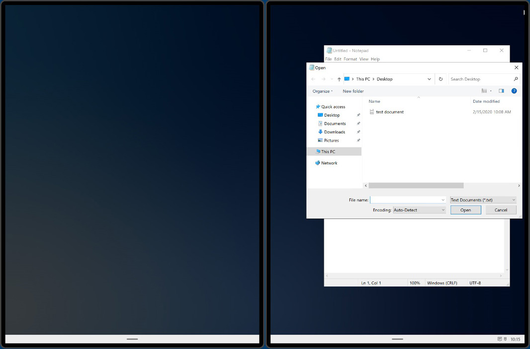This screenshot has height=349, width=530.
Task: Expand the Organize dropdown menu
Action: tap(323, 91)
